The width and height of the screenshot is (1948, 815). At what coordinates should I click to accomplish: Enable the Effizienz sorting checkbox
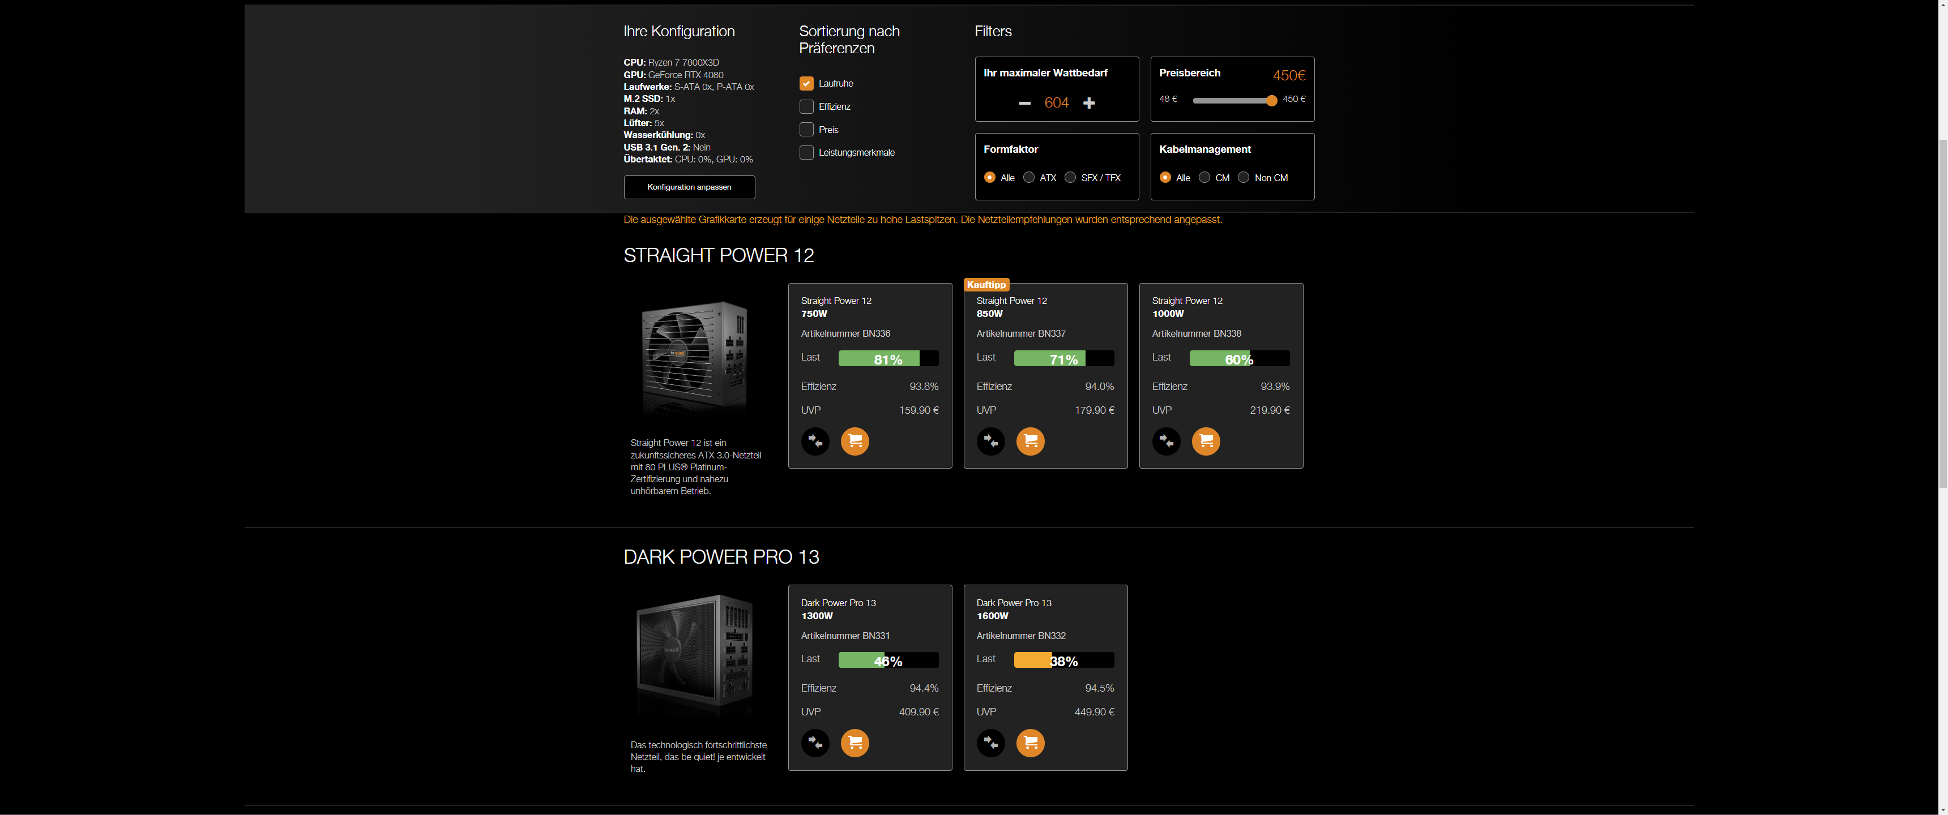(806, 106)
